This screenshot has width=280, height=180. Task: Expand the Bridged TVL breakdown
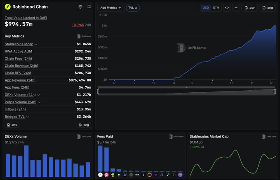point(28,117)
